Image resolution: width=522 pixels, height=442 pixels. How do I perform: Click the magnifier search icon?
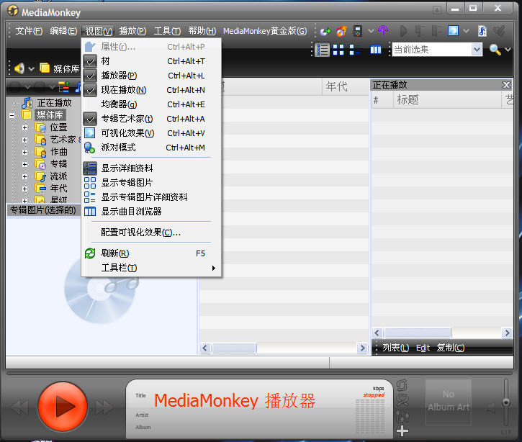(495, 50)
